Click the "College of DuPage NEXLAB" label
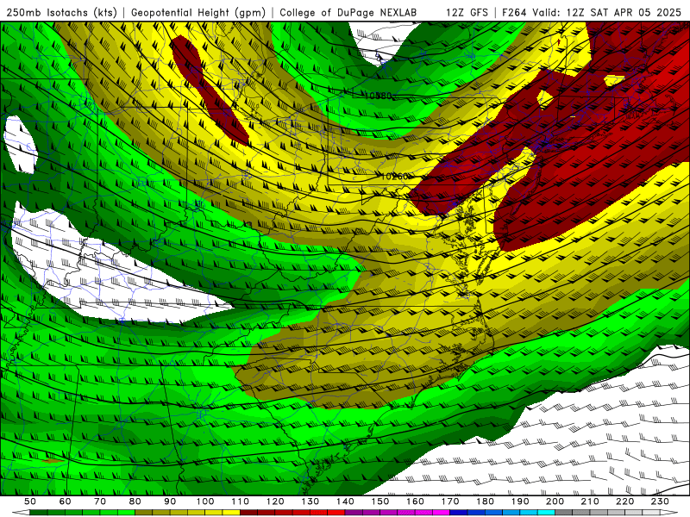The width and height of the screenshot is (690, 517). (x=348, y=12)
